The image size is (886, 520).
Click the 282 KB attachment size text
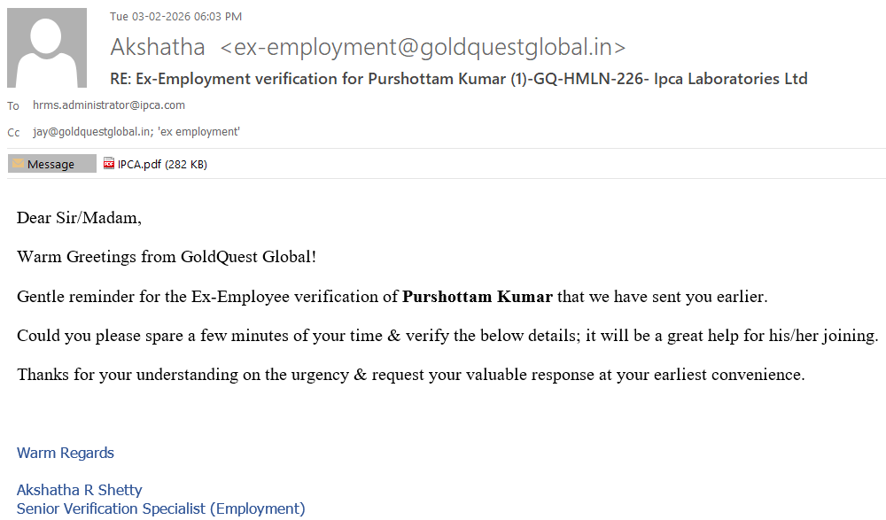(186, 164)
